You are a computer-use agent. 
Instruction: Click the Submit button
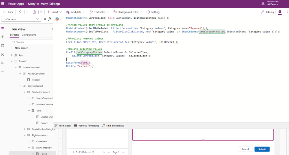262,149
